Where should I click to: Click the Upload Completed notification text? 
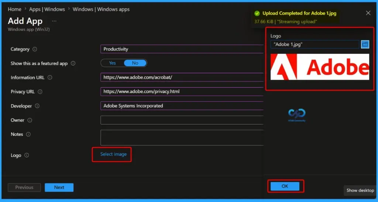pos(299,13)
